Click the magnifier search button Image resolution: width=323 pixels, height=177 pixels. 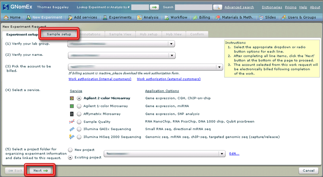click(217, 7)
